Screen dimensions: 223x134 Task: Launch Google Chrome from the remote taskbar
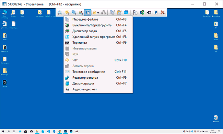point(60,132)
